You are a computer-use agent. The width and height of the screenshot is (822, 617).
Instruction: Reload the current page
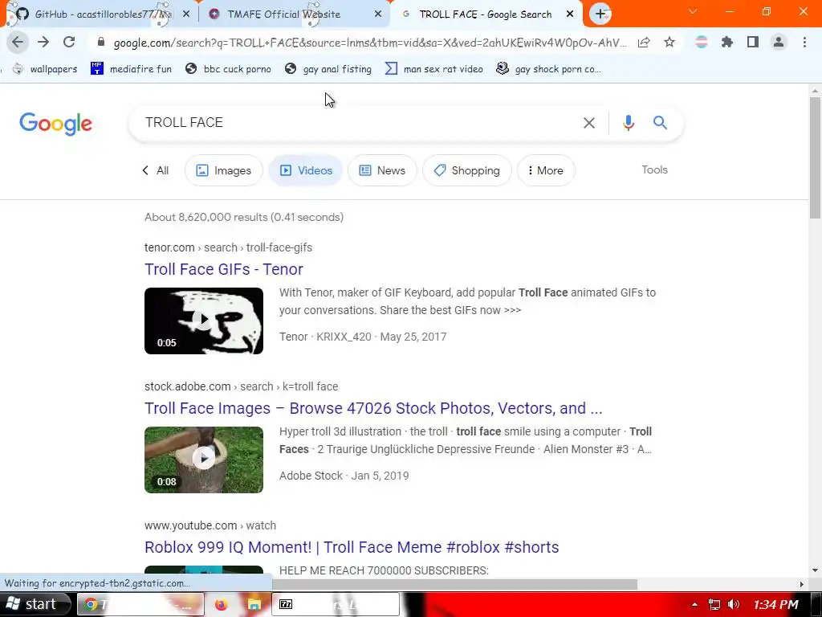tap(69, 42)
